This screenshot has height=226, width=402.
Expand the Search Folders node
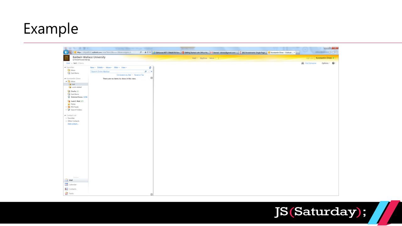click(66, 110)
